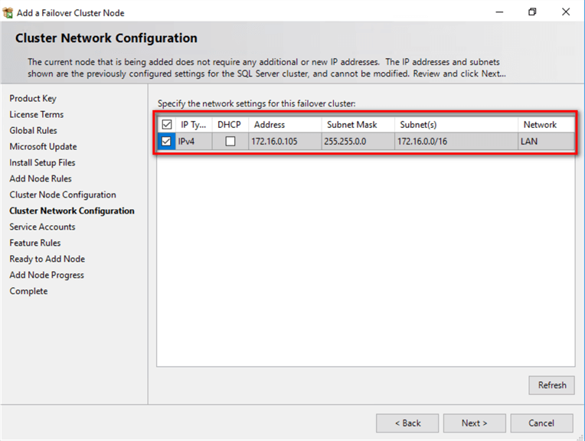This screenshot has width=585, height=441.
Task: Click the LAN network cell
Action: [x=546, y=142]
